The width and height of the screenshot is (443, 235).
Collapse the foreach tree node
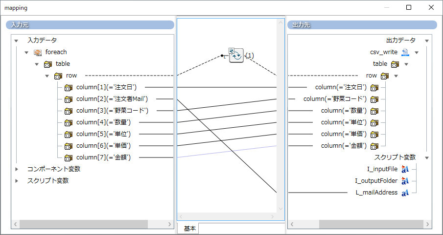26,52
